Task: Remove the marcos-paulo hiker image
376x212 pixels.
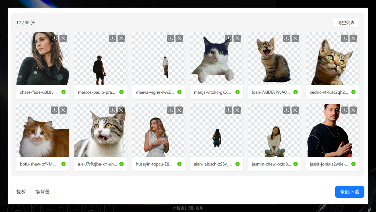Action: [121, 38]
